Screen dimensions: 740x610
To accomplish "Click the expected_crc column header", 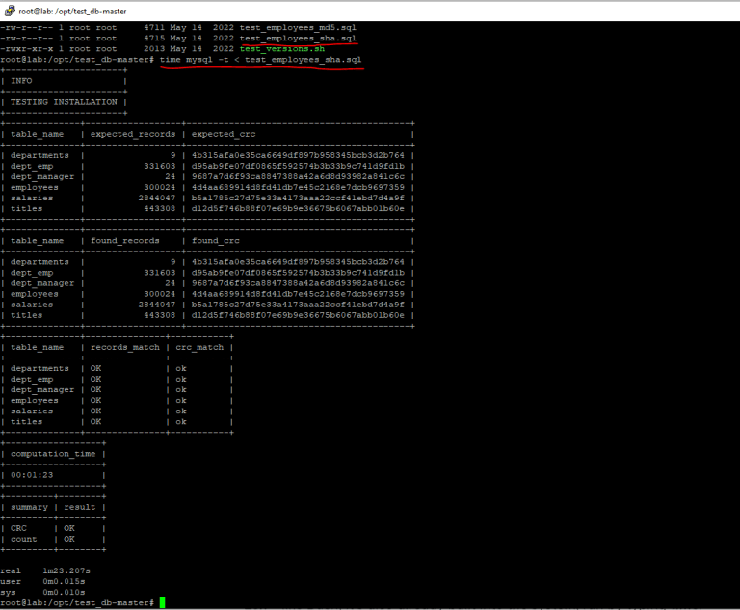I will [224, 134].
